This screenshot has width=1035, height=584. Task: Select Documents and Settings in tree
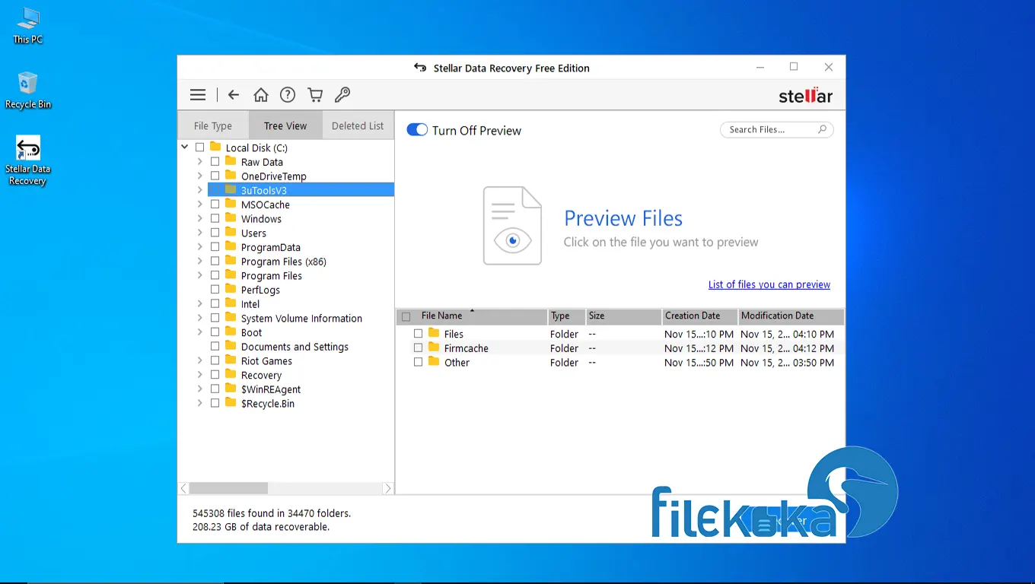tap(295, 347)
